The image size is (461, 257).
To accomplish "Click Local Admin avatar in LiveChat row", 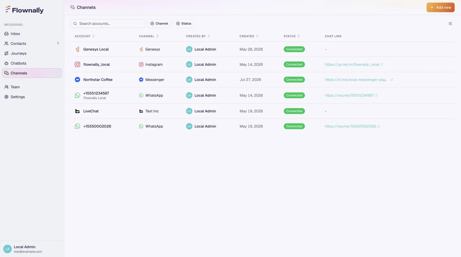I will (189, 111).
